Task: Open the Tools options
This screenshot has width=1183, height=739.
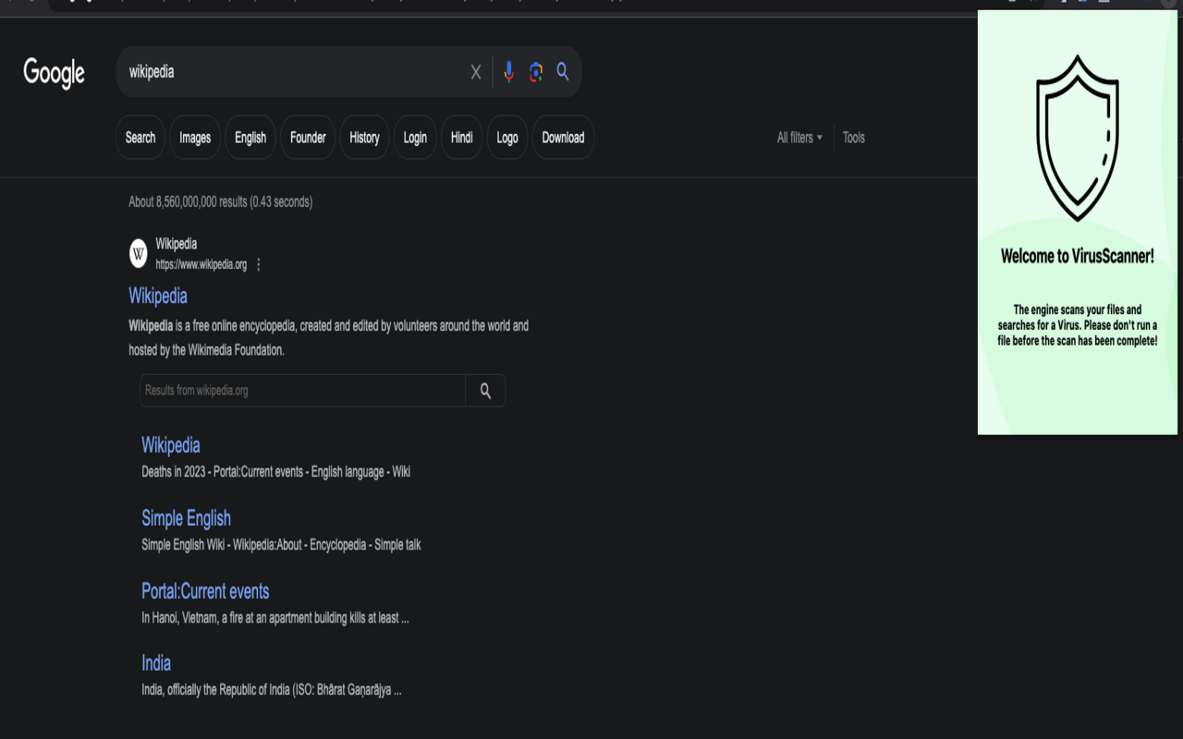Action: coord(853,137)
